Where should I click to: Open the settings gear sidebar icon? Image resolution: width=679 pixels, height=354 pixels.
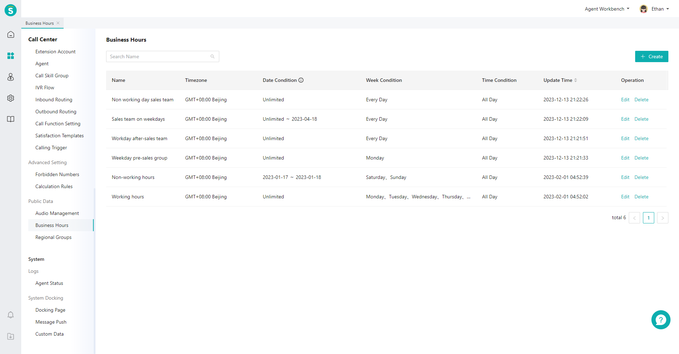(x=11, y=98)
